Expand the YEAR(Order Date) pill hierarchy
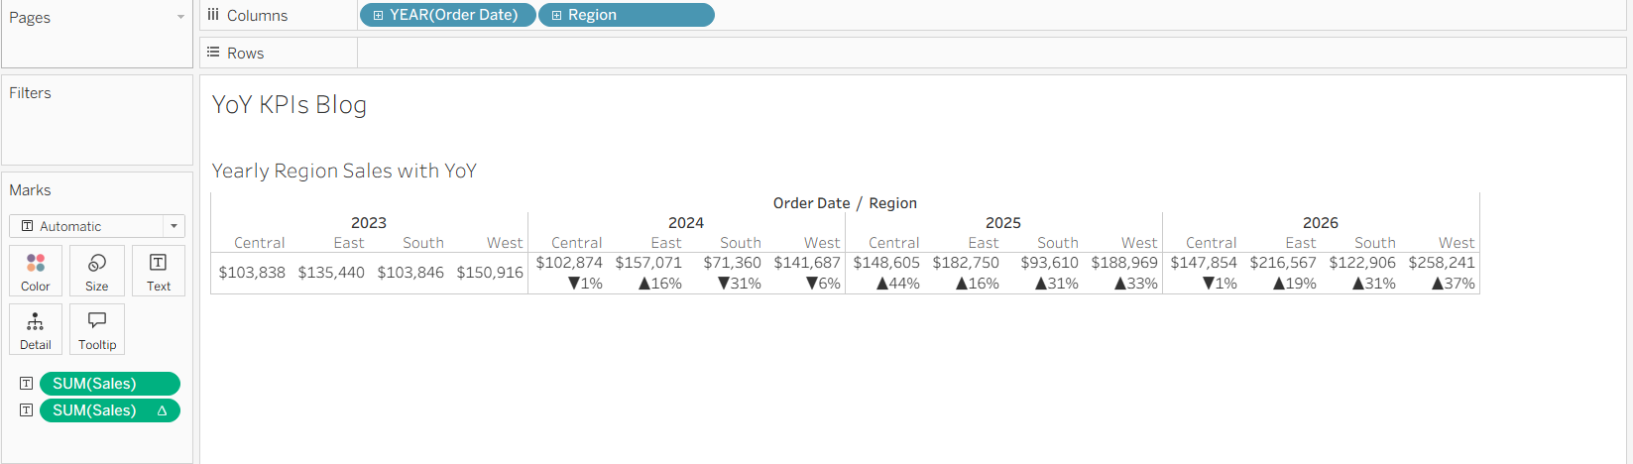The width and height of the screenshot is (1633, 464). coord(378,15)
